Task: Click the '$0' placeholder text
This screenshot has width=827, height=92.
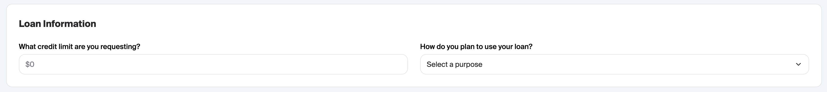Action: [x=30, y=65]
